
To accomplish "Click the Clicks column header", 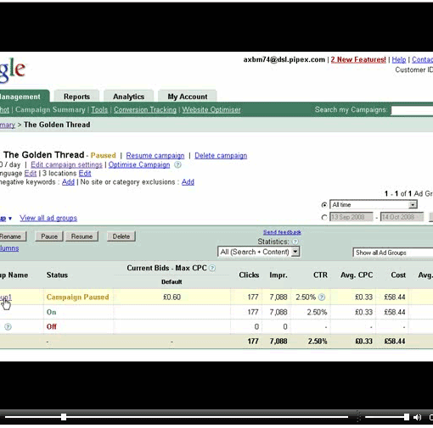I will point(249,275).
